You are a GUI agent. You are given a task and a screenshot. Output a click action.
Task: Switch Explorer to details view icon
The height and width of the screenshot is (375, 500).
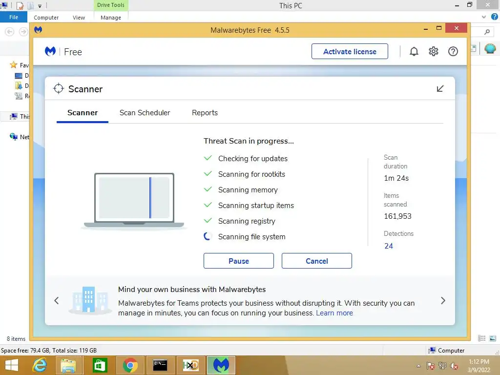tap(481, 338)
